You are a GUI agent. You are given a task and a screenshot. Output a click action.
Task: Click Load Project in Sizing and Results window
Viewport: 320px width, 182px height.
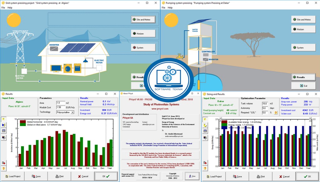(x=214, y=176)
